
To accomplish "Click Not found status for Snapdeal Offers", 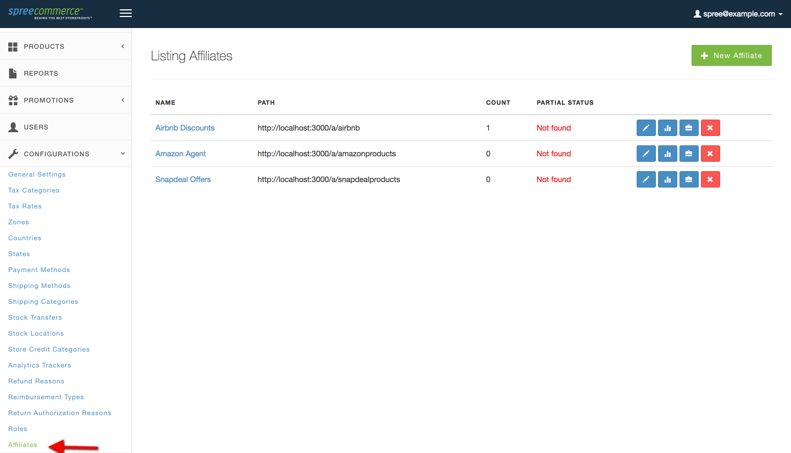I will point(554,179).
